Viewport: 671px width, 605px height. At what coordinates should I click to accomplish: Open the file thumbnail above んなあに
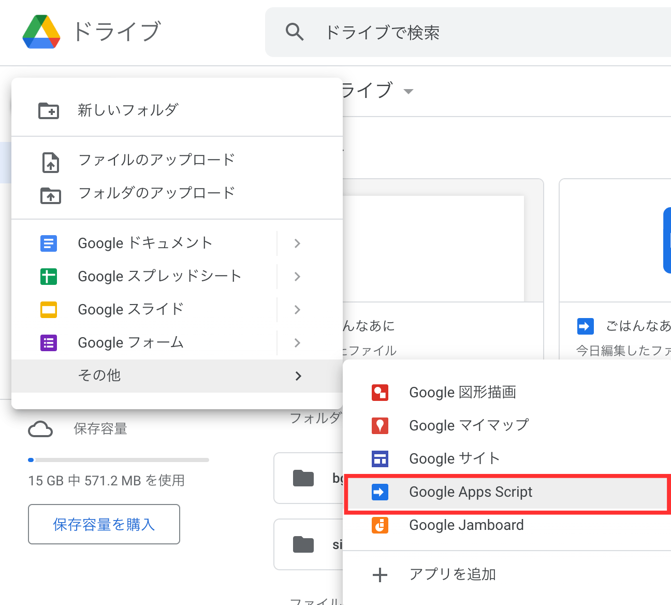(x=443, y=240)
